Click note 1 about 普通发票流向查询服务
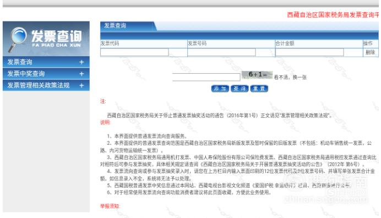This screenshot has width=381, height=218. click(147, 136)
